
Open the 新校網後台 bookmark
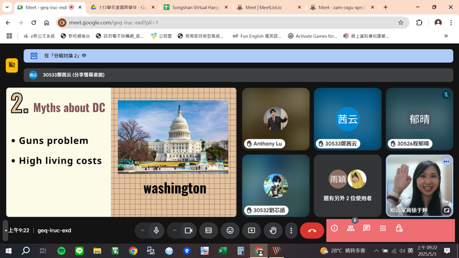pyautogui.click(x=75, y=36)
